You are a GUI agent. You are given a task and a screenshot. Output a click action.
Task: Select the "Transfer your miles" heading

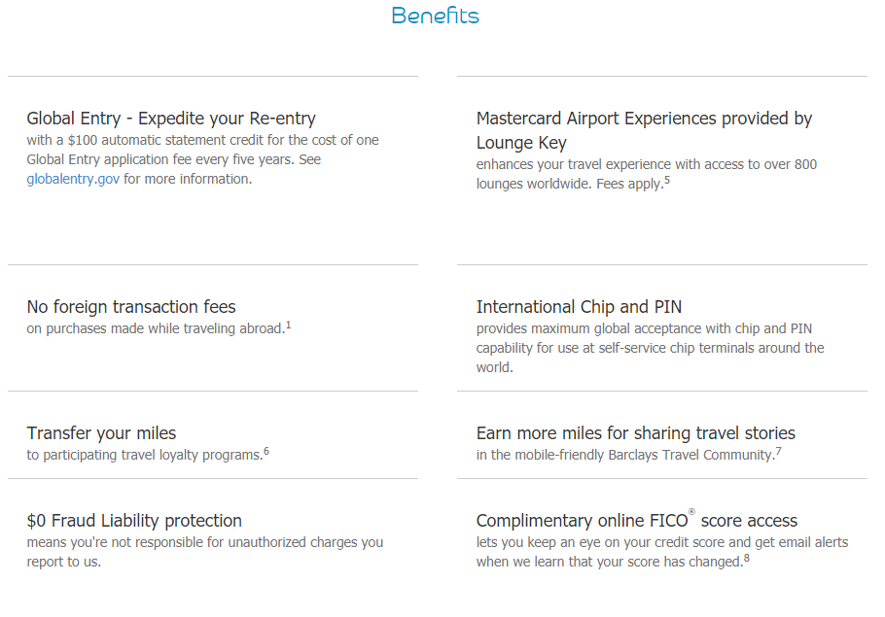pyautogui.click(x=101, y=433)
